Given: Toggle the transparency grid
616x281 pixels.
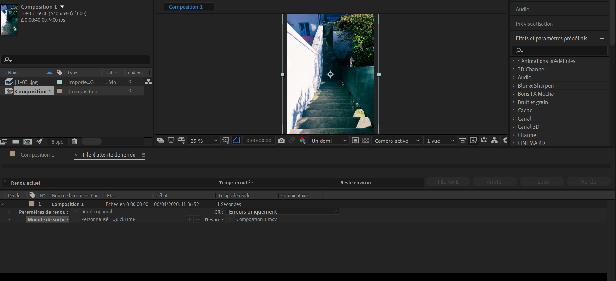Looking at the screenshot, I should tap(366, 140).
